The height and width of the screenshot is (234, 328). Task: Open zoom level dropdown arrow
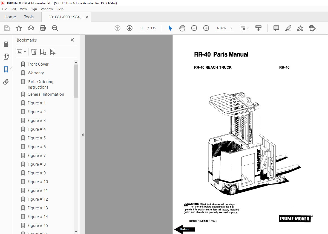coord(231,28)
